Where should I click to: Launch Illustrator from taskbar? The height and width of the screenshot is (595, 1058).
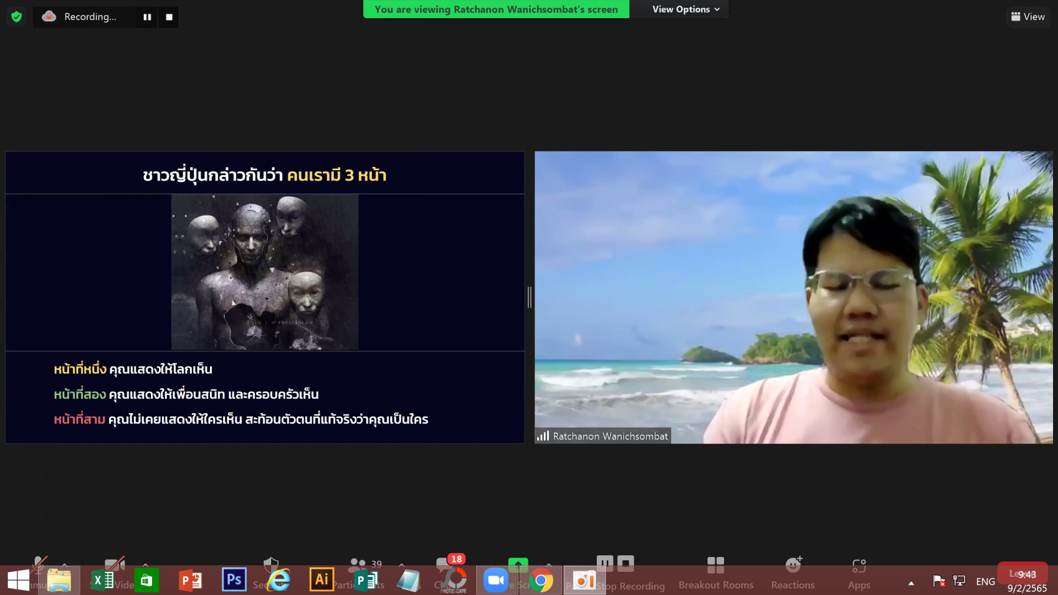pos(322,580)
